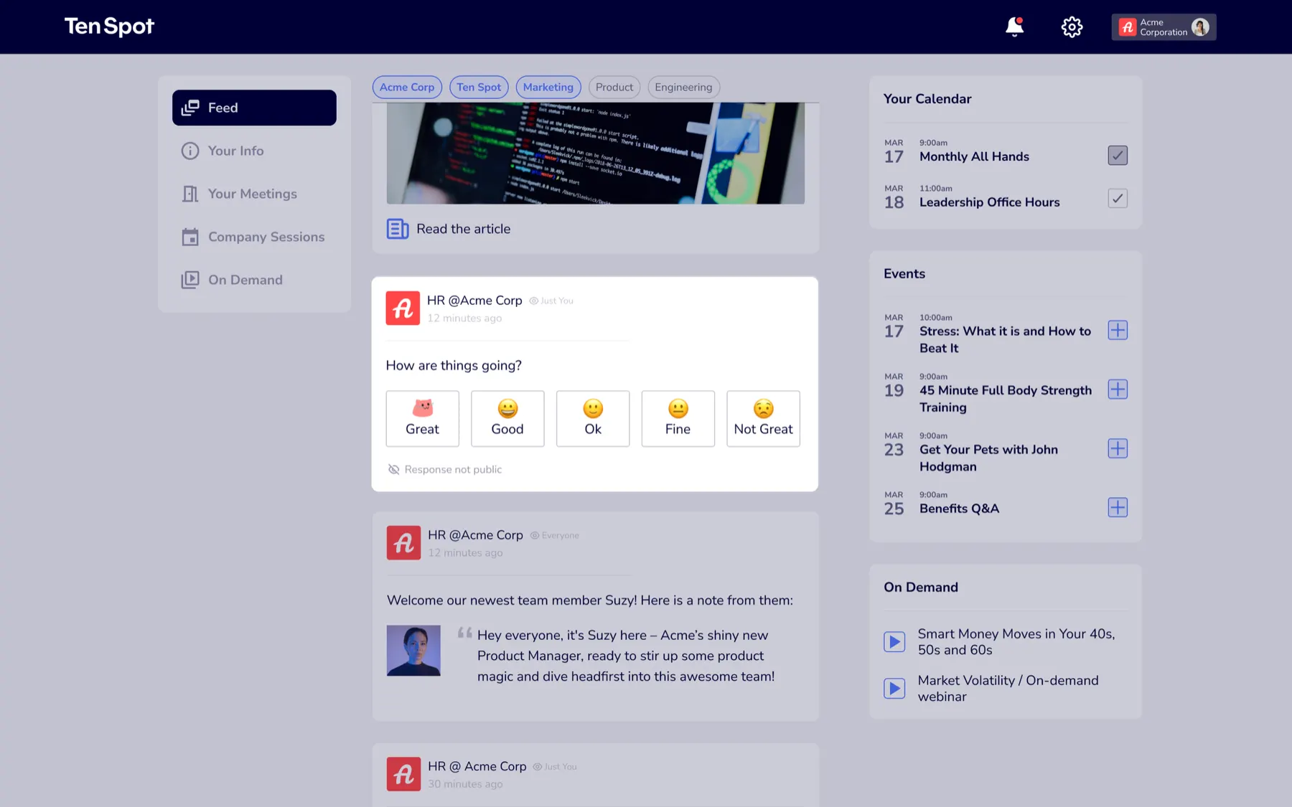Click Acme avatar on Suzy welcome post
The width and height of the screenshot is (1292, 807).
coord(403,543)
